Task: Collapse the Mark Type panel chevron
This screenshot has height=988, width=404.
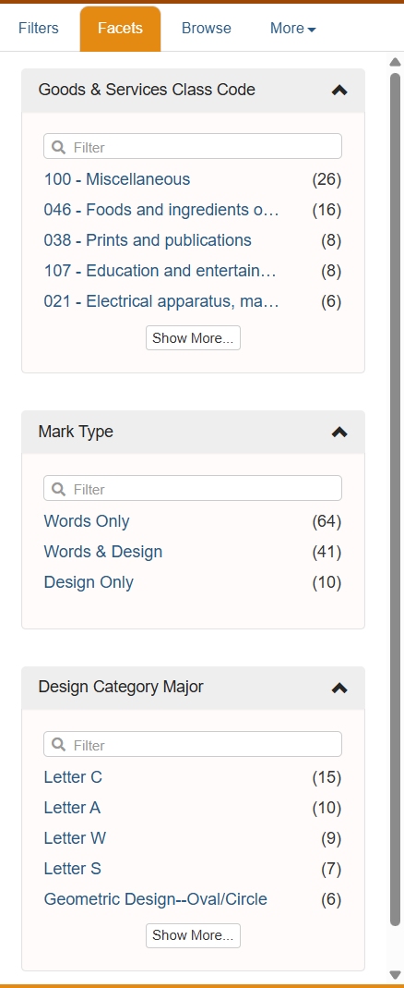Action: coord(339,433)
